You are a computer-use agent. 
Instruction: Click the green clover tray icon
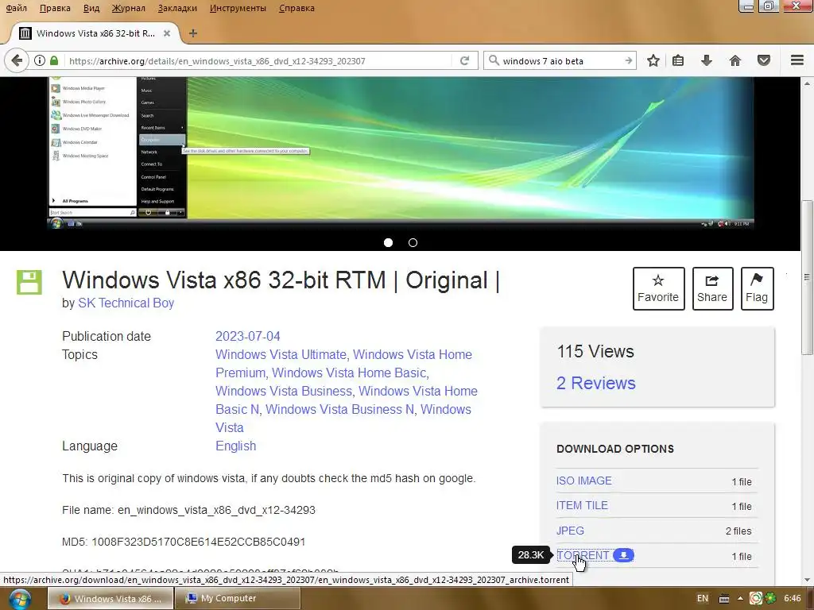(x=771, y=599)
